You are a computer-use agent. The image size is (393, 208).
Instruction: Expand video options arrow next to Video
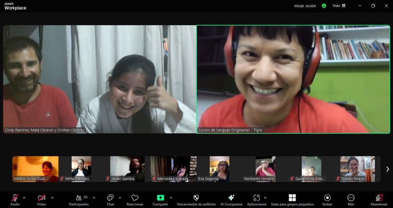pos(52,198)
